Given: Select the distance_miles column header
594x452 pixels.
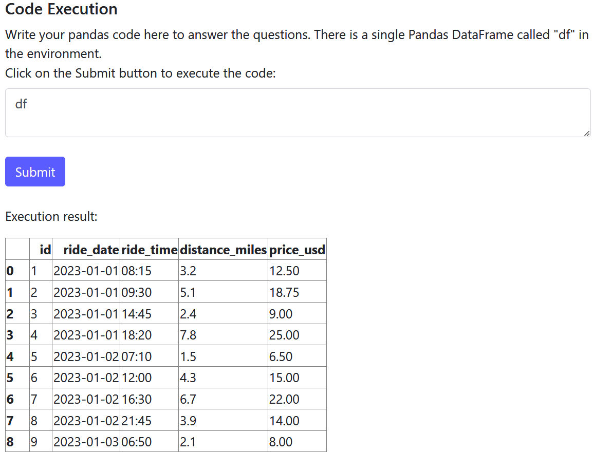Looking at the screenshot, I should (223, 250).
